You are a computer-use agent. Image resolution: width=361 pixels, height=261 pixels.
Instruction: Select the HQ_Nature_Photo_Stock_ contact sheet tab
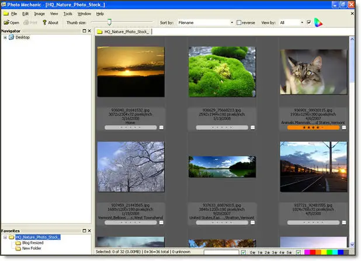click(124, 32)
